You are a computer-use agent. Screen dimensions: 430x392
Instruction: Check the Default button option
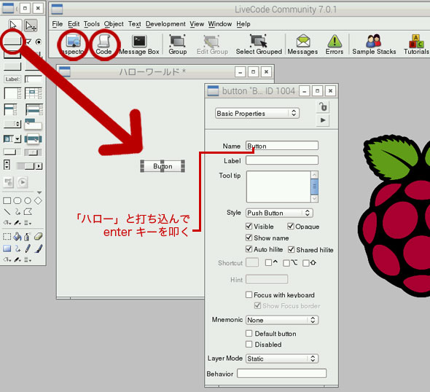249,333
